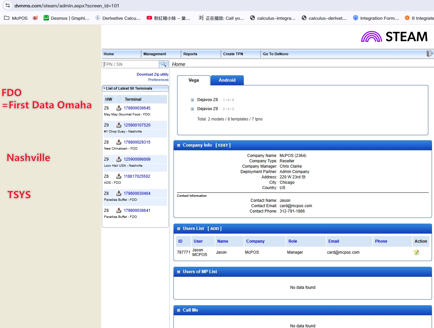Collapse the Call Me panel
Screen dimensions: 434x328
178,310
